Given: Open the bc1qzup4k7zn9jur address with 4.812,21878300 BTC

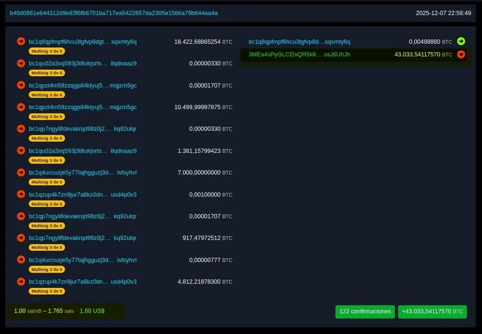Looking at the screenshot, I should tap(82, 282).
